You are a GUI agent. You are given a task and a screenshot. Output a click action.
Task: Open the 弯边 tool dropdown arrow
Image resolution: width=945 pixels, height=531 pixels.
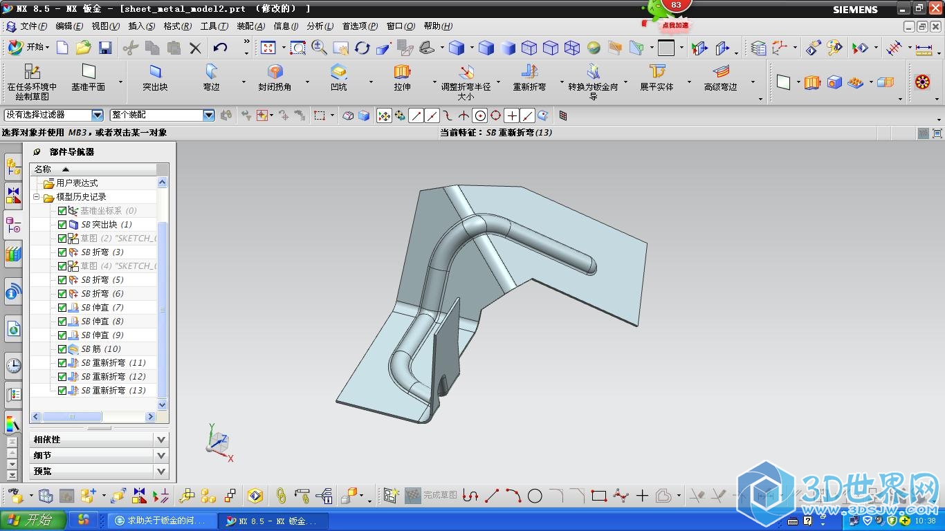point(243,82)
